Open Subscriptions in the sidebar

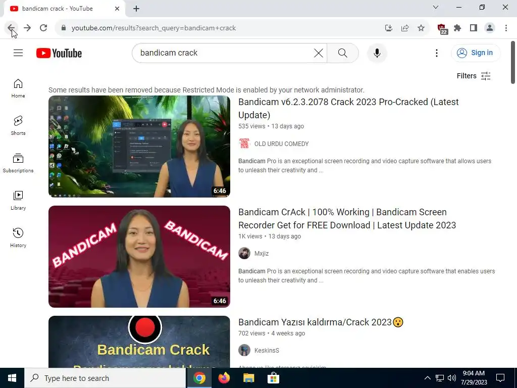(18, 163)
